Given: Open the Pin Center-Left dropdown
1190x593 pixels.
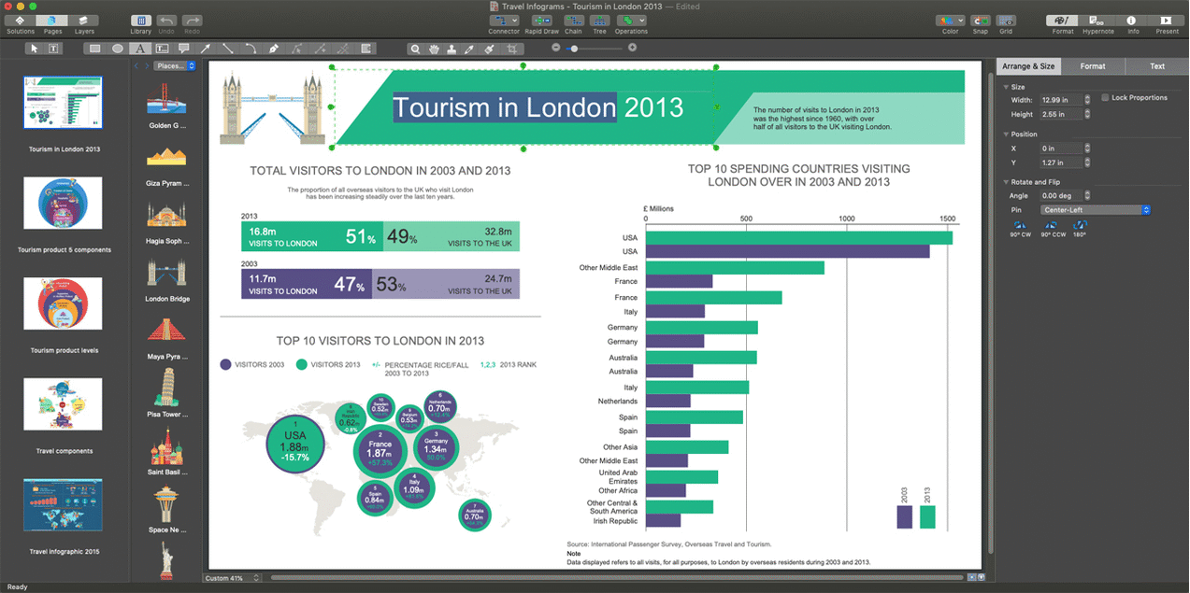Looking at the screenshot, I should [1095, 210].
